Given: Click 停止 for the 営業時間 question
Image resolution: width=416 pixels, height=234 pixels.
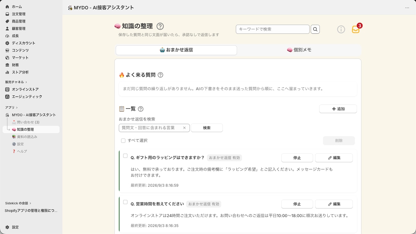Looking at the screenshot, I should [297, 204].
